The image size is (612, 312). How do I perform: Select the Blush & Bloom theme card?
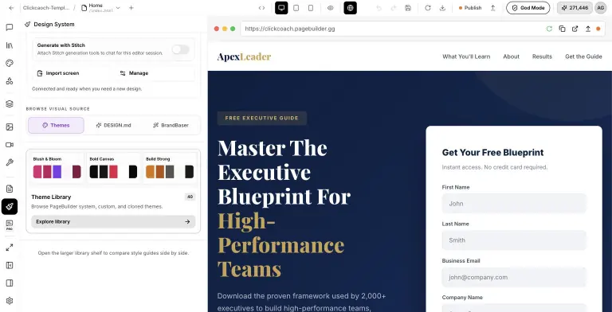click(x=57, y=168)
